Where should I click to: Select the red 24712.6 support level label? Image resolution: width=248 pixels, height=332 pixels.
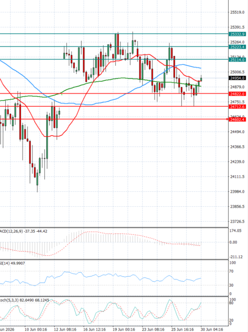pos(237,107)
